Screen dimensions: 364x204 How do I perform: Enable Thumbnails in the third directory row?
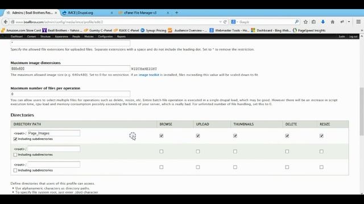(235, 167)
